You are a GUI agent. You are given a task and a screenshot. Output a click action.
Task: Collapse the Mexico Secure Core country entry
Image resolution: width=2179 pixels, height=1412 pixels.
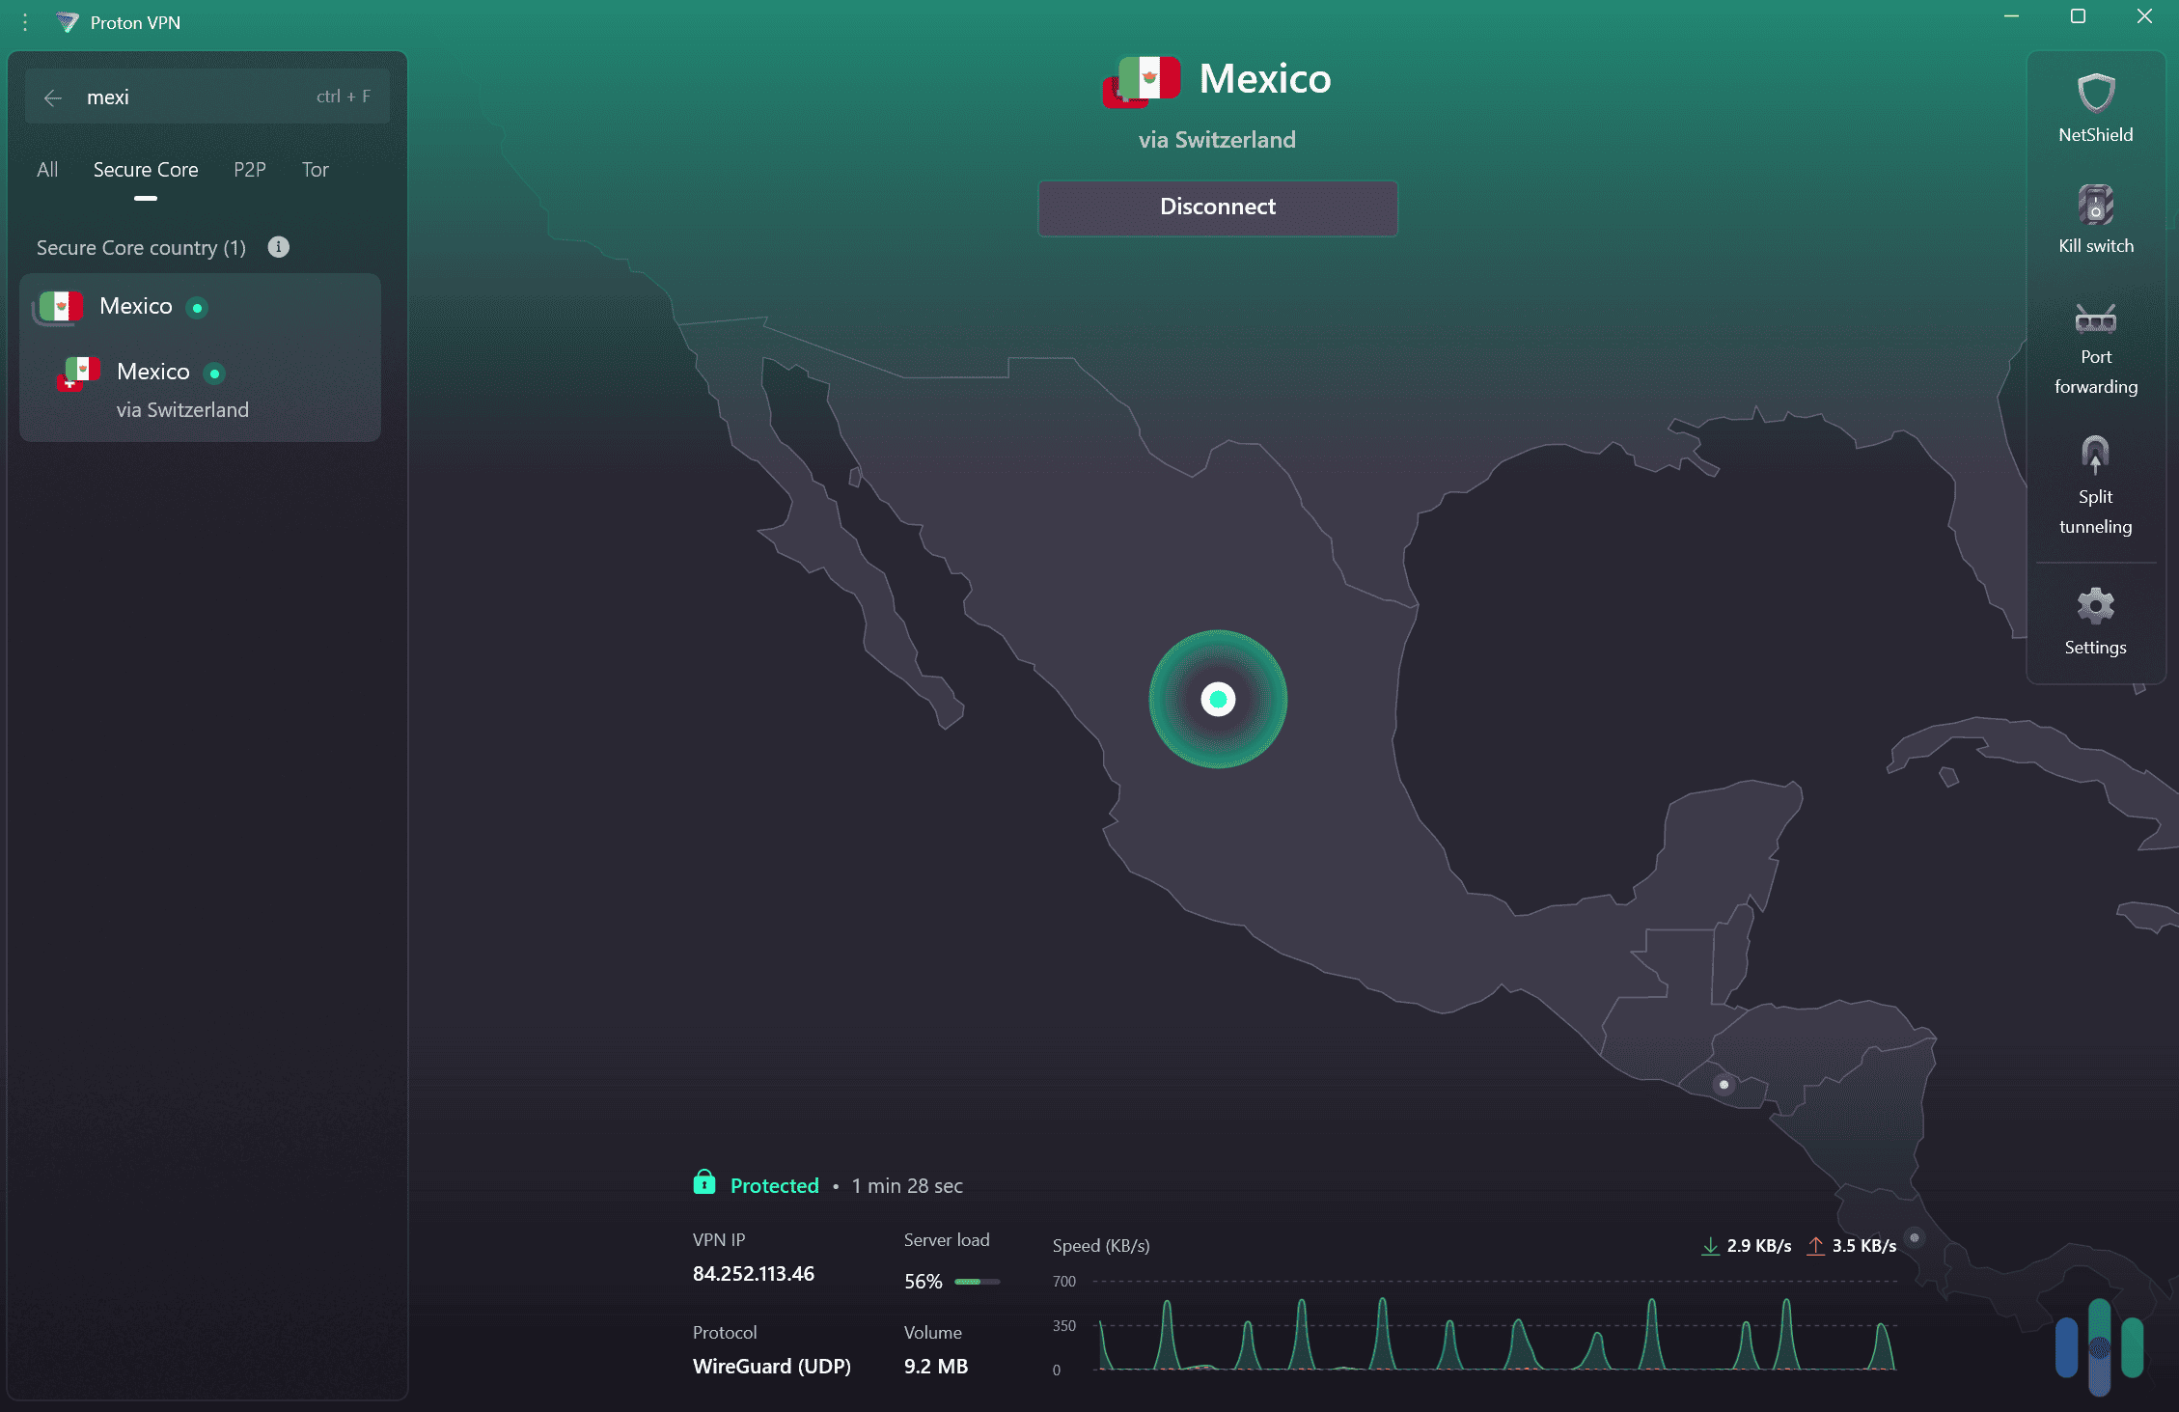coord(135,306)
